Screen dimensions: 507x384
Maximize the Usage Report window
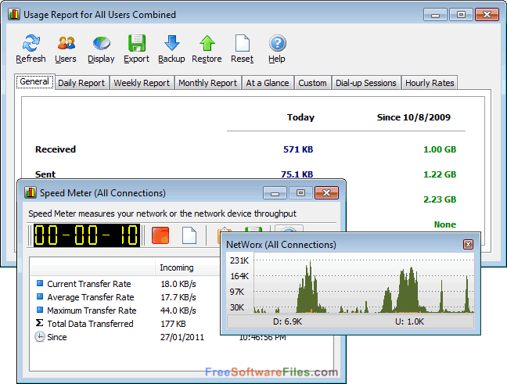(x=461, y=15)
